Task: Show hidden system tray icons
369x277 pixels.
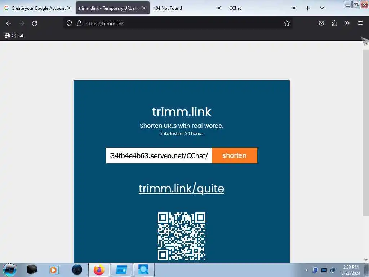Action: pyautogui.click(x=306, y=270)
